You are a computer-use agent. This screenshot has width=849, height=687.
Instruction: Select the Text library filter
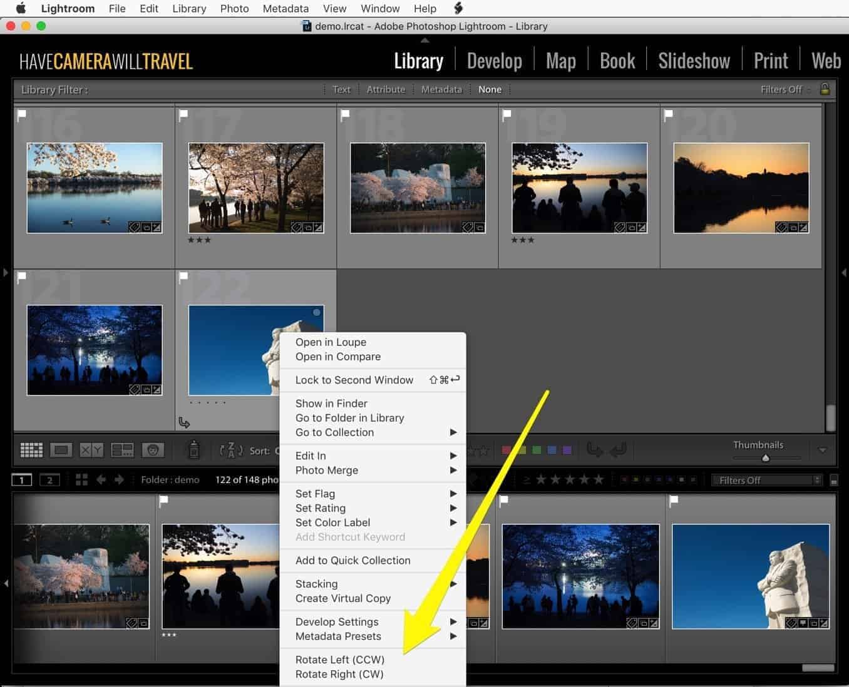[x=341, y=89]
